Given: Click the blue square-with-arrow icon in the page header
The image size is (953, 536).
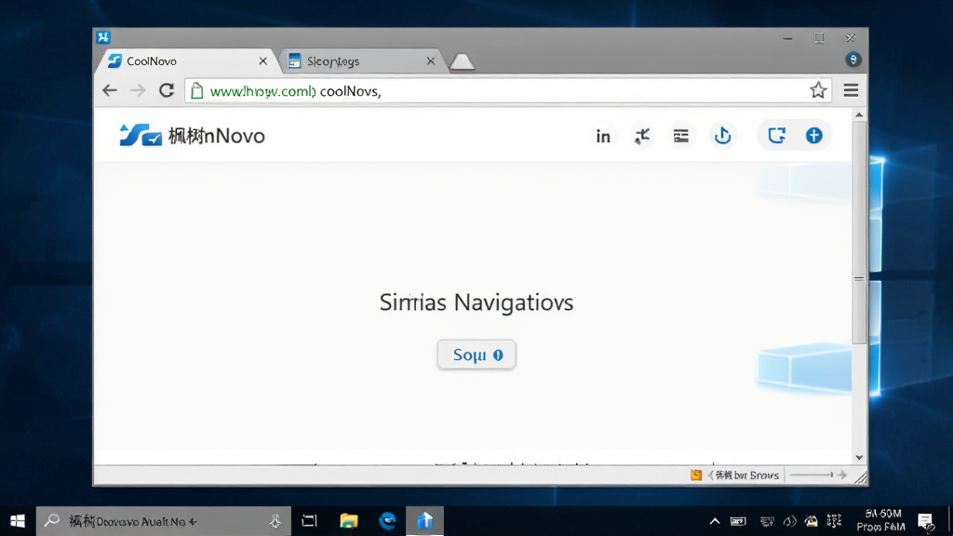Looking at the screenshot, I should (777, 136).
